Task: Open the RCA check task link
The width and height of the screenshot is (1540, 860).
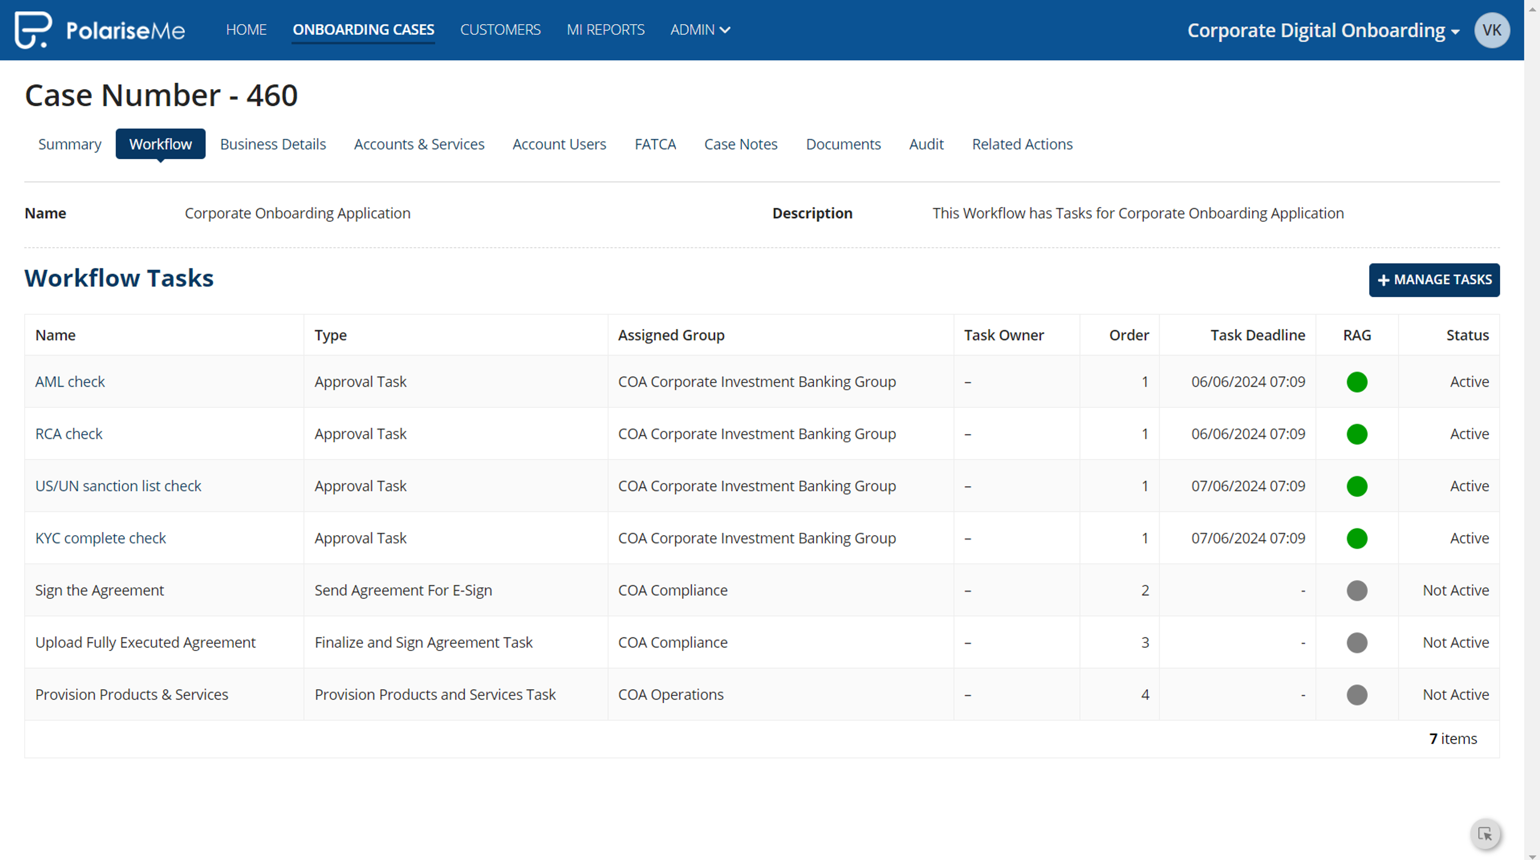Action: click(x=69, y=433)
